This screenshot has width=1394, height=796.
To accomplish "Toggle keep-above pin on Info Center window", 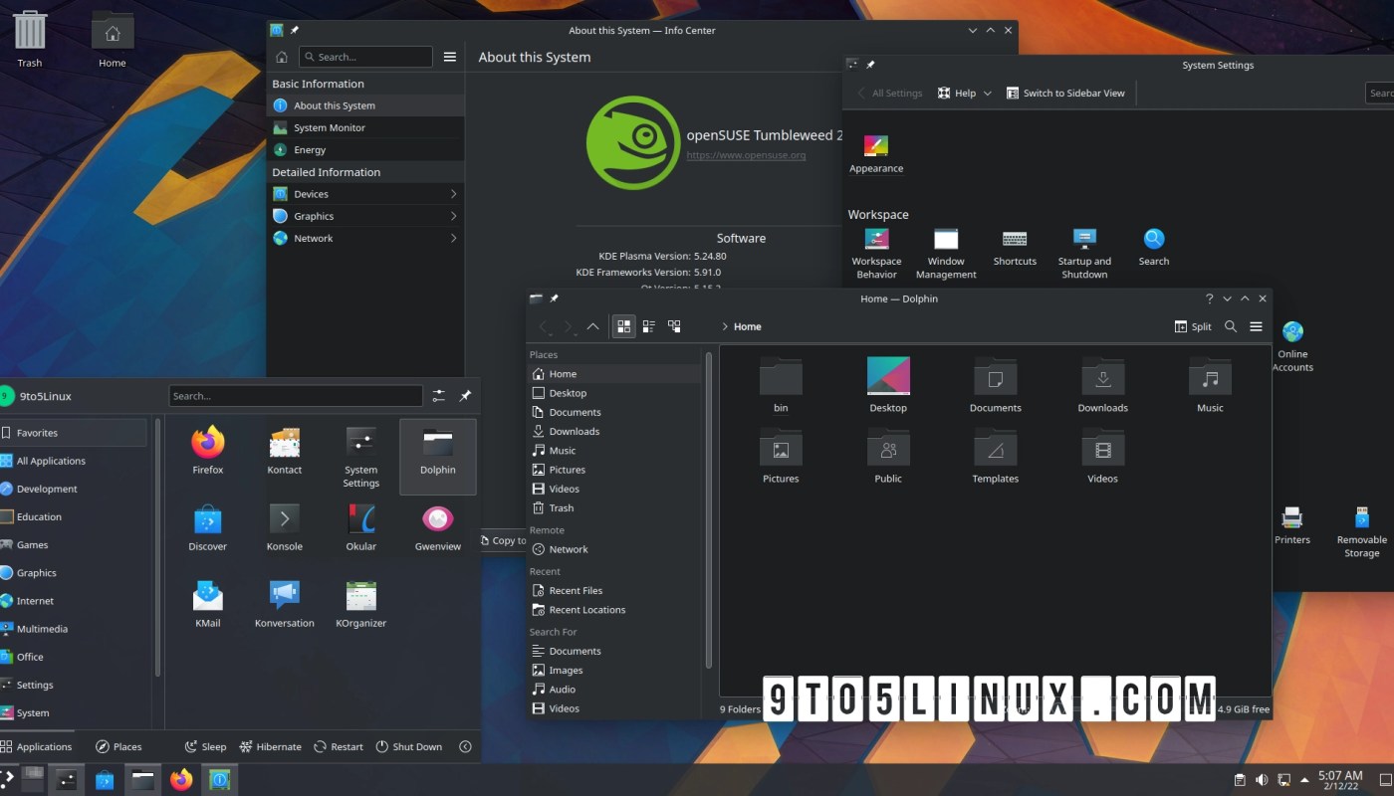I will pyautogui.click(x=295, y=31).
